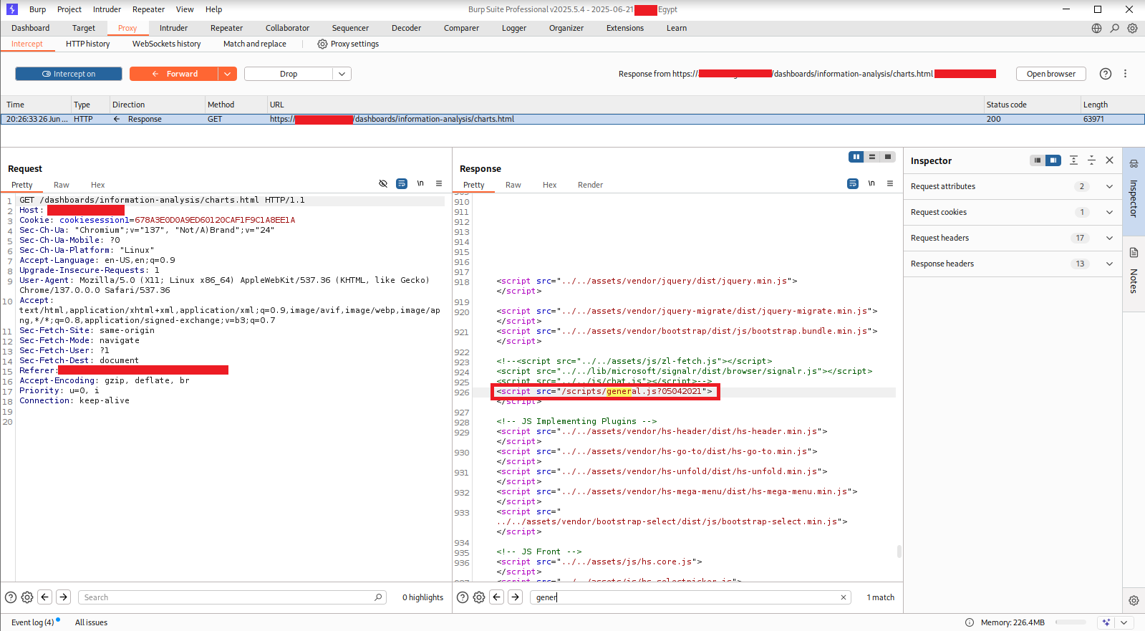Click Inspector icon in right sidebar
Image resolution: width=1145 pixels, height=631 pixels.
coord(1134,163)
